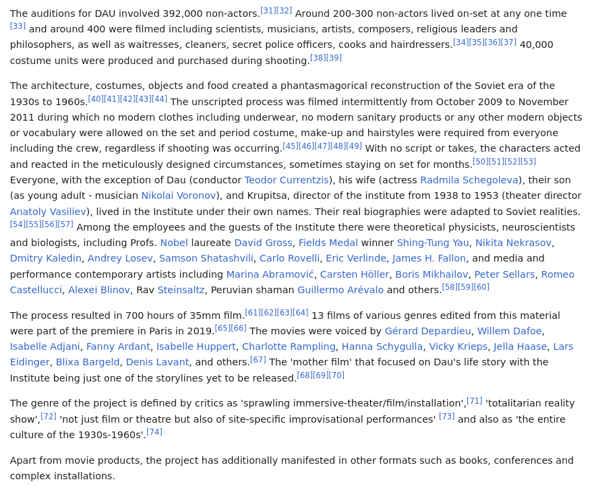Open the Blixa Bargeld link

point(88,362)
